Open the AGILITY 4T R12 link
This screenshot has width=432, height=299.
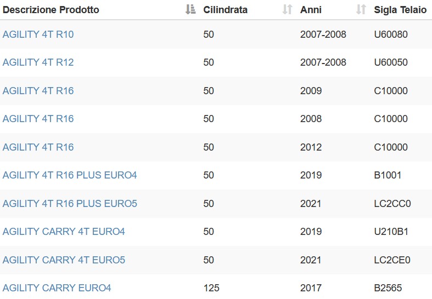click(x=38, y=62)
